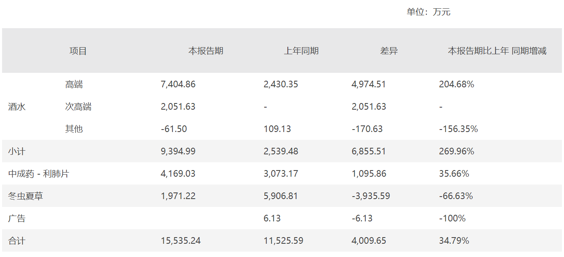The height and width of the screenshot is (257, 564).
Task: Click the 差异 column header
Action: pos(389,51)
